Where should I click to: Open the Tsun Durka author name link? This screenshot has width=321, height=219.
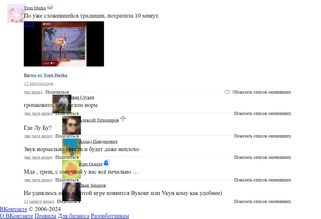tap(35, 8)
